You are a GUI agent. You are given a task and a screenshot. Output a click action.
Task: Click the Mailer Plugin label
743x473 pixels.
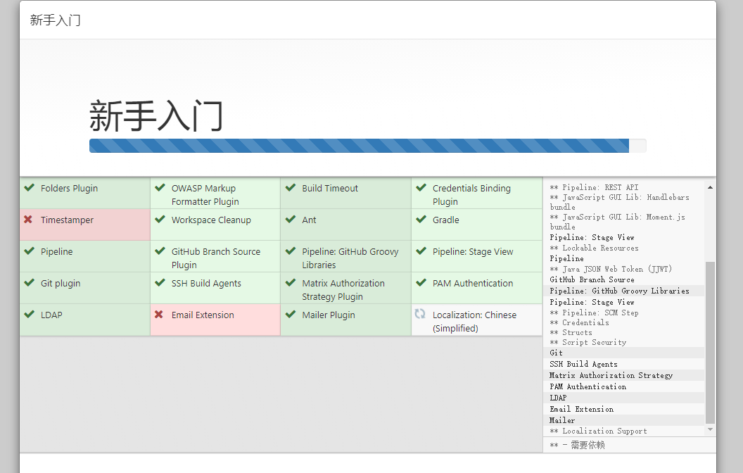coord(329,315)
